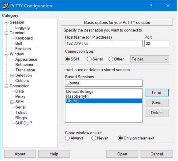Open the Proxy settings category

20,97
